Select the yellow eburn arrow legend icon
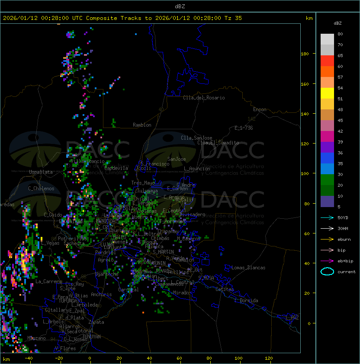Screen dimensions: 360x364 point(327,239)
